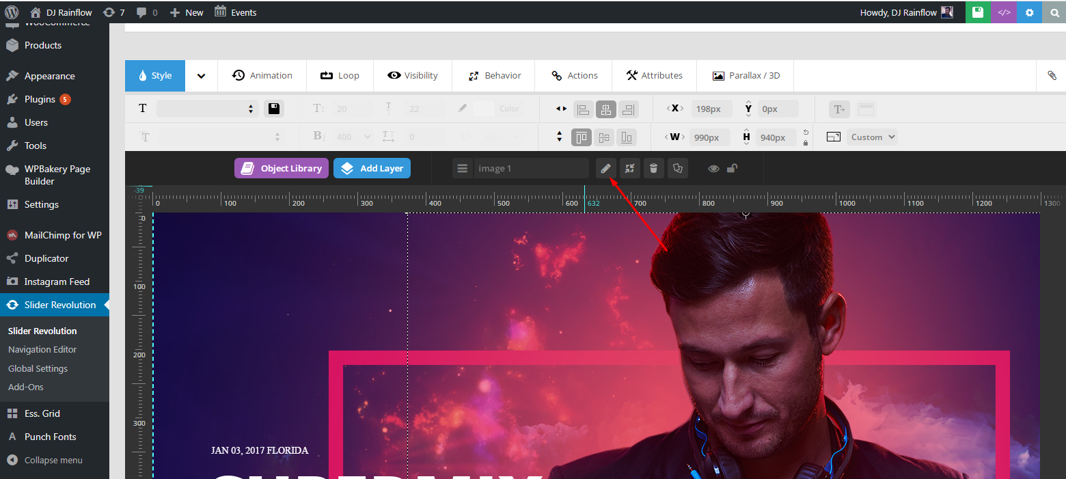Open the style preset dropdown
The image size is (1066, 479).
click(206, 109)
